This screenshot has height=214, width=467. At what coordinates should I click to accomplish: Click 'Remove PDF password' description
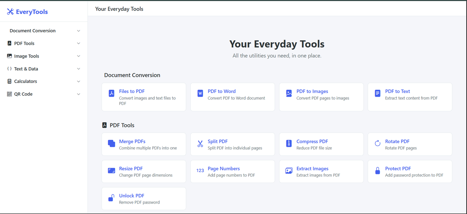(139, 202)
